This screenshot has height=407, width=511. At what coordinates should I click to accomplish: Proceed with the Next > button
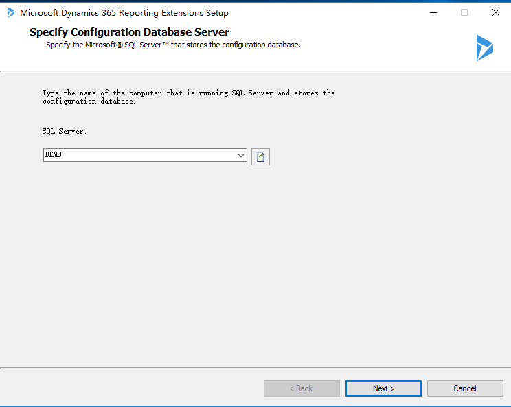[383, 388]
